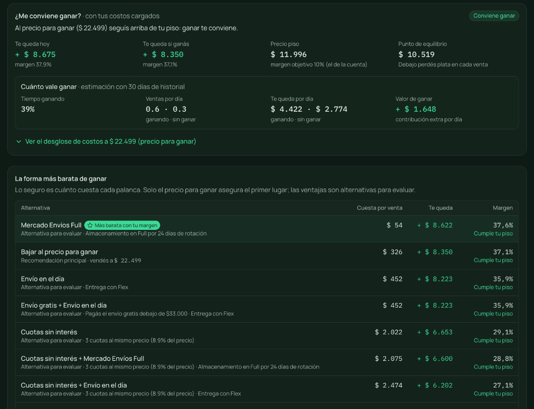Viewport: 534px width, 409px height.
Task: Click the 'La forma más barata de ganar' heading
Action: tap(61, 179)
